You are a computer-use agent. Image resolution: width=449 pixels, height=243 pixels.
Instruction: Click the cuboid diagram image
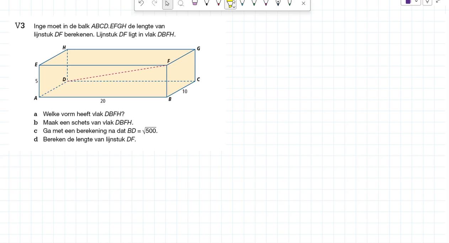click(x=117, y=74)
